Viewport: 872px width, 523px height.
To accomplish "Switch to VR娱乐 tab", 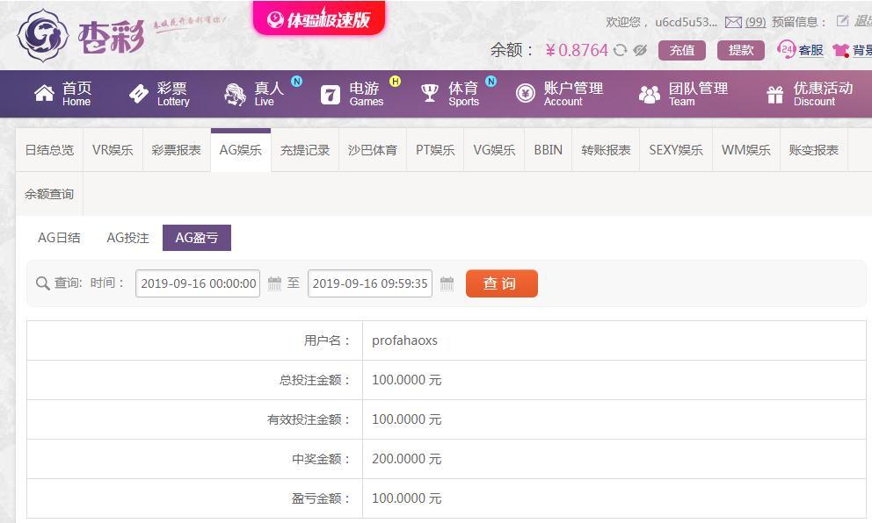I will pyautogui.click(x=113, y=150).
